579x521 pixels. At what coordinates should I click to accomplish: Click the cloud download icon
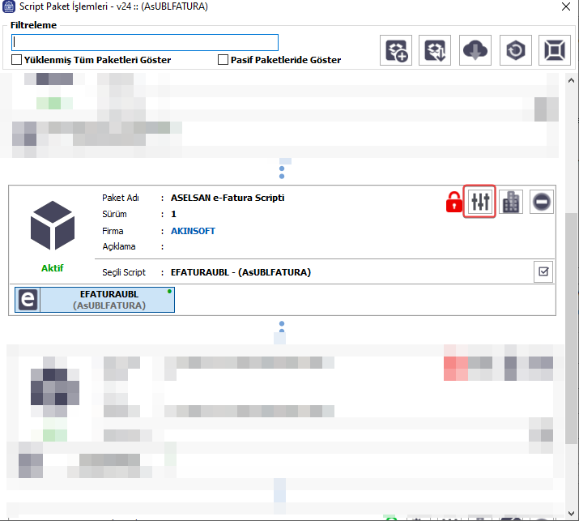point(475,51)
